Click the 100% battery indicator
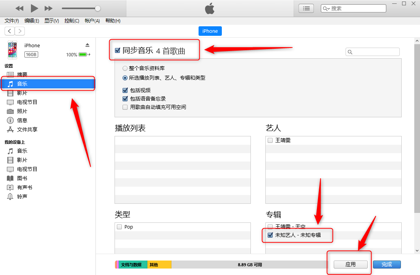 78,54
